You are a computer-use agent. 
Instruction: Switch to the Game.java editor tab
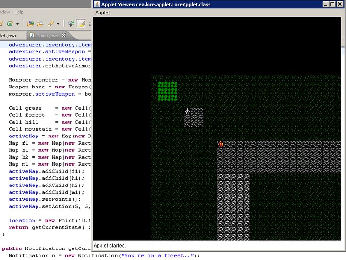pos(47,36)
